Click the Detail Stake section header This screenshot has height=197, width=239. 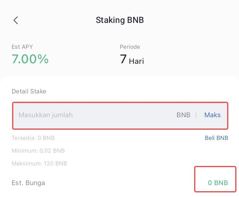click(29, 91)
